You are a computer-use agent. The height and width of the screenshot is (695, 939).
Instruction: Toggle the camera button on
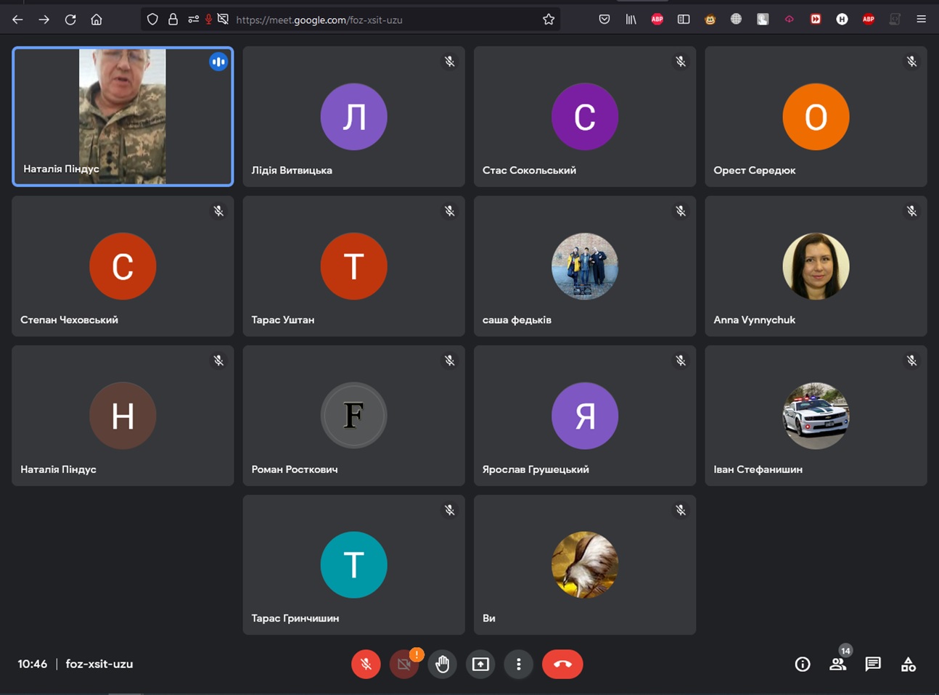404,664
